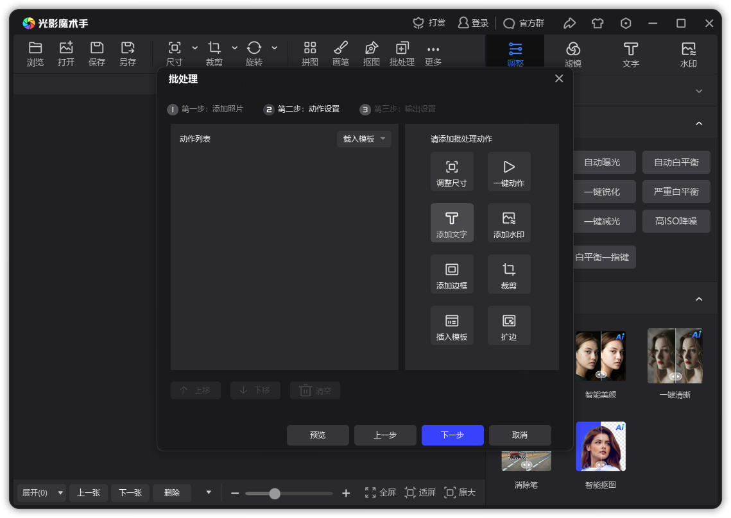Switch to 第三步 输出设置 step
The height and width of the screenshot is (518, 731).
[400, 109]
